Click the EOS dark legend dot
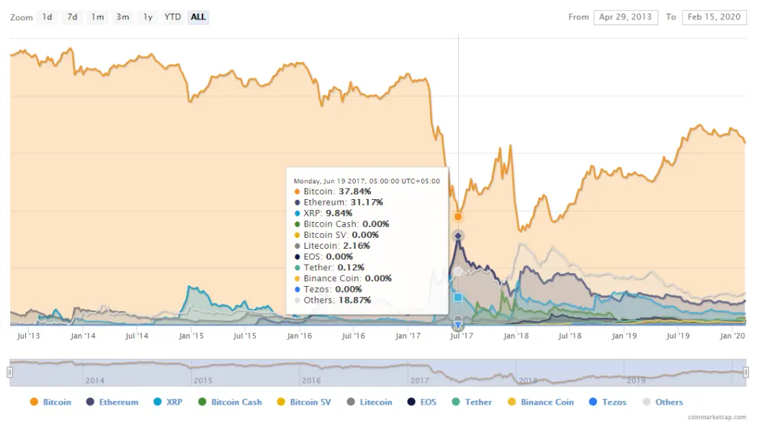The image size is (775, 422). click(411, 402)
